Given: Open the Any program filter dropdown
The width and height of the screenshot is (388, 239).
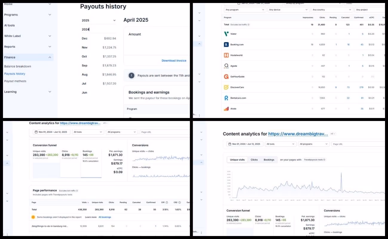Looking at the screenshot, I should click(245, 10).
